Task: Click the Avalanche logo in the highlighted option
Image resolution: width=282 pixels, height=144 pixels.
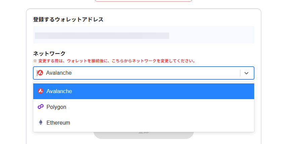Action: tap(41, 91)
